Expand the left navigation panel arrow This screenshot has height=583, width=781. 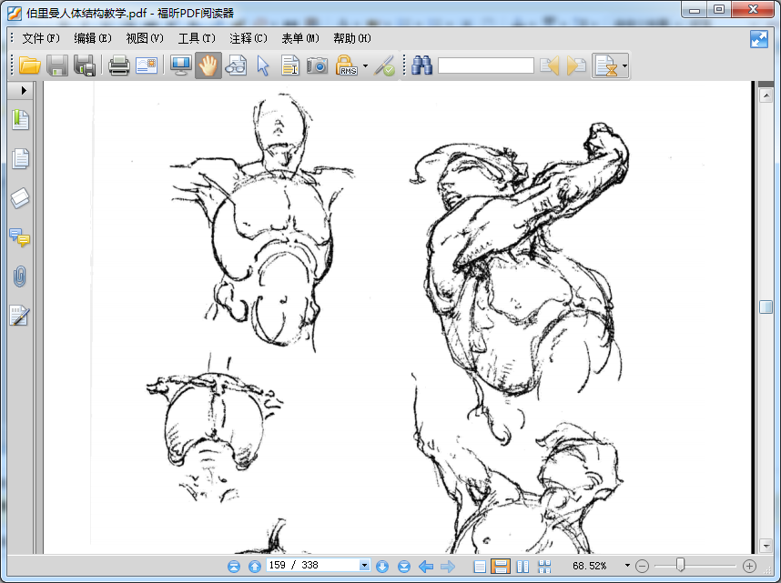24,90
